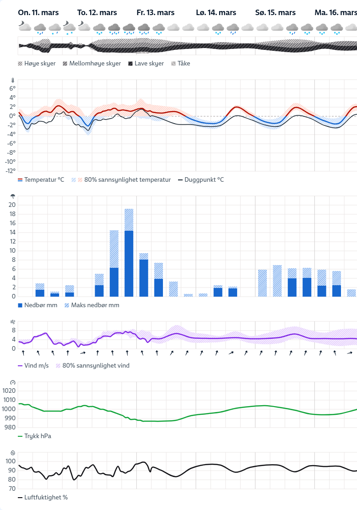Select the Sø. 15. mars day header
The image size is (357, 510).
(275, 12)
